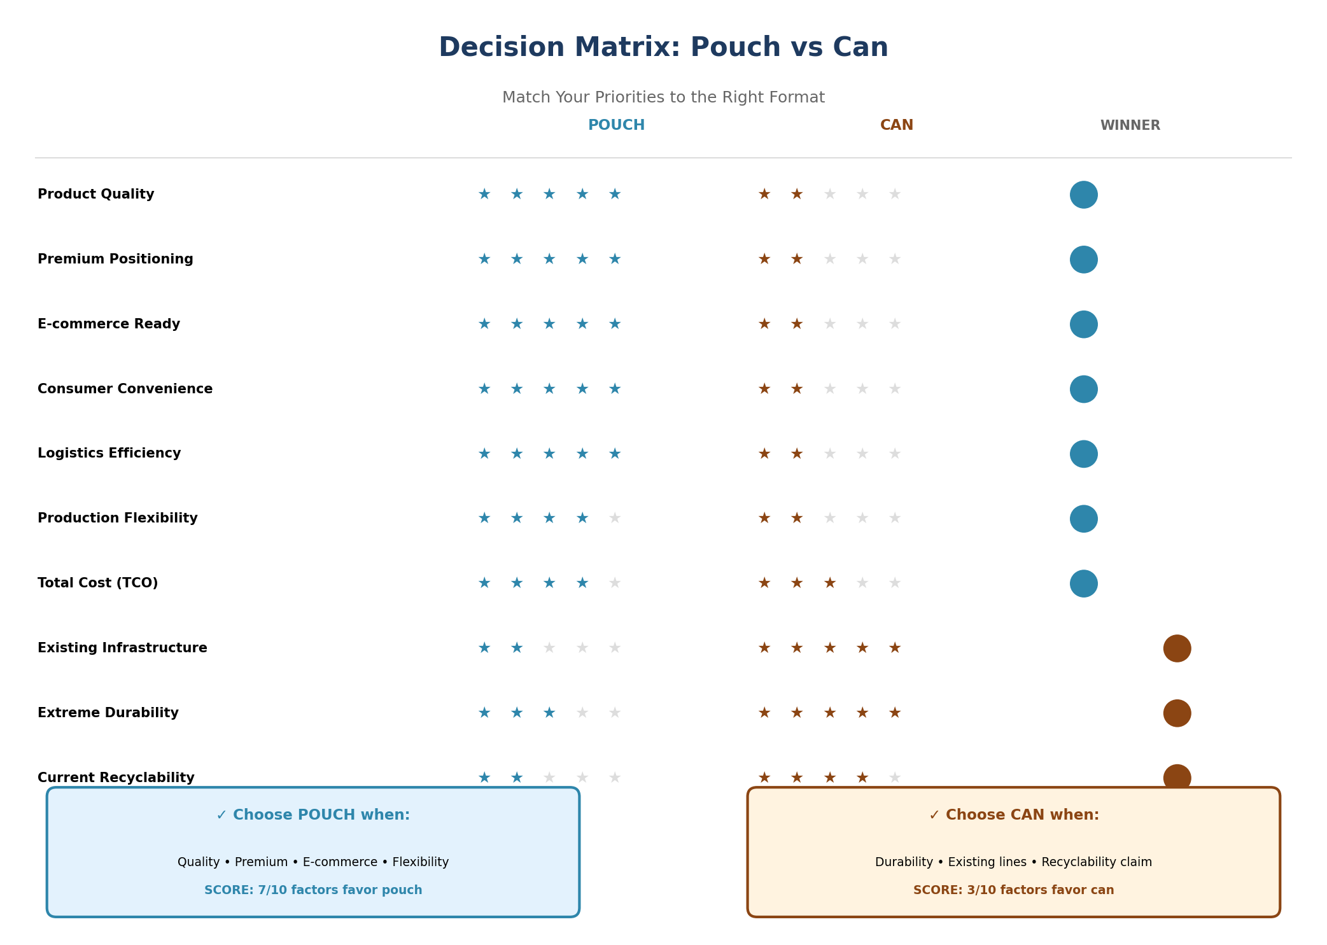Click the winner dot in the E-commerce Ready row

point(1083,325)
